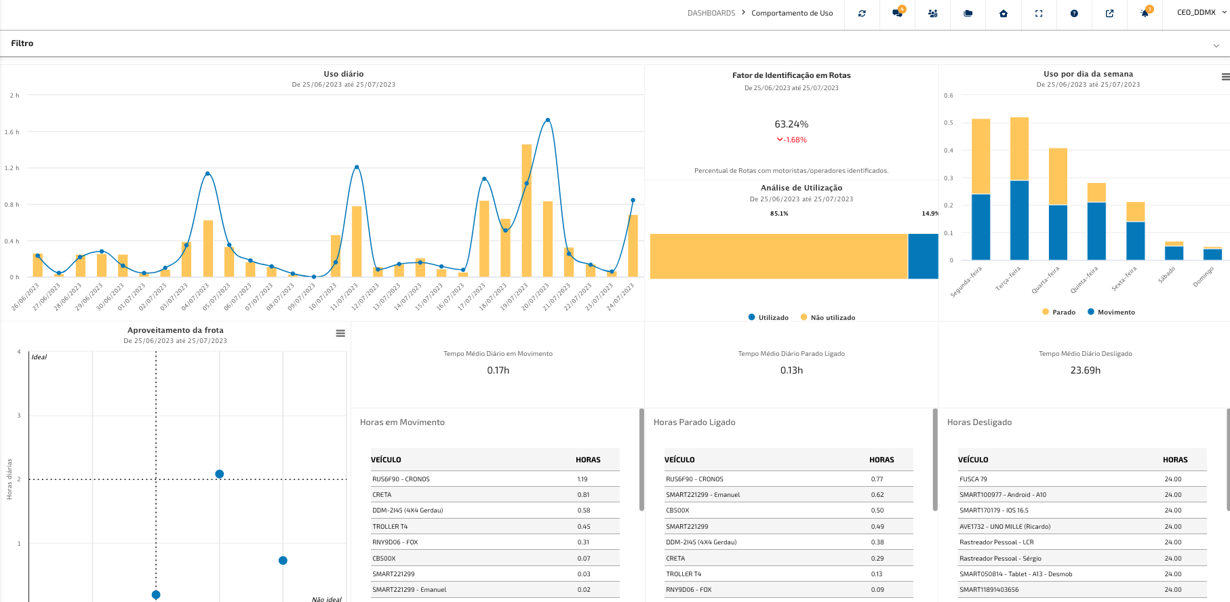
Task: Click the 23.69h Tempo Médio Diário Desligado value
Action: [x=1086, y=370]
